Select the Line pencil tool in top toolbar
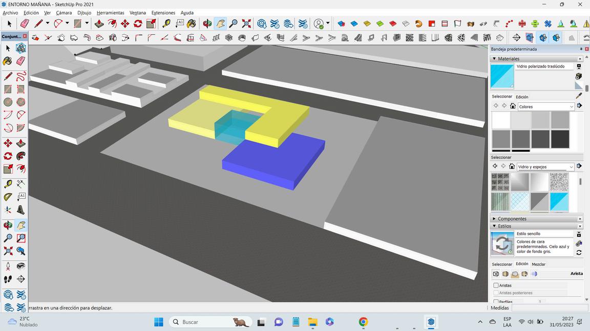 (38, 24)
